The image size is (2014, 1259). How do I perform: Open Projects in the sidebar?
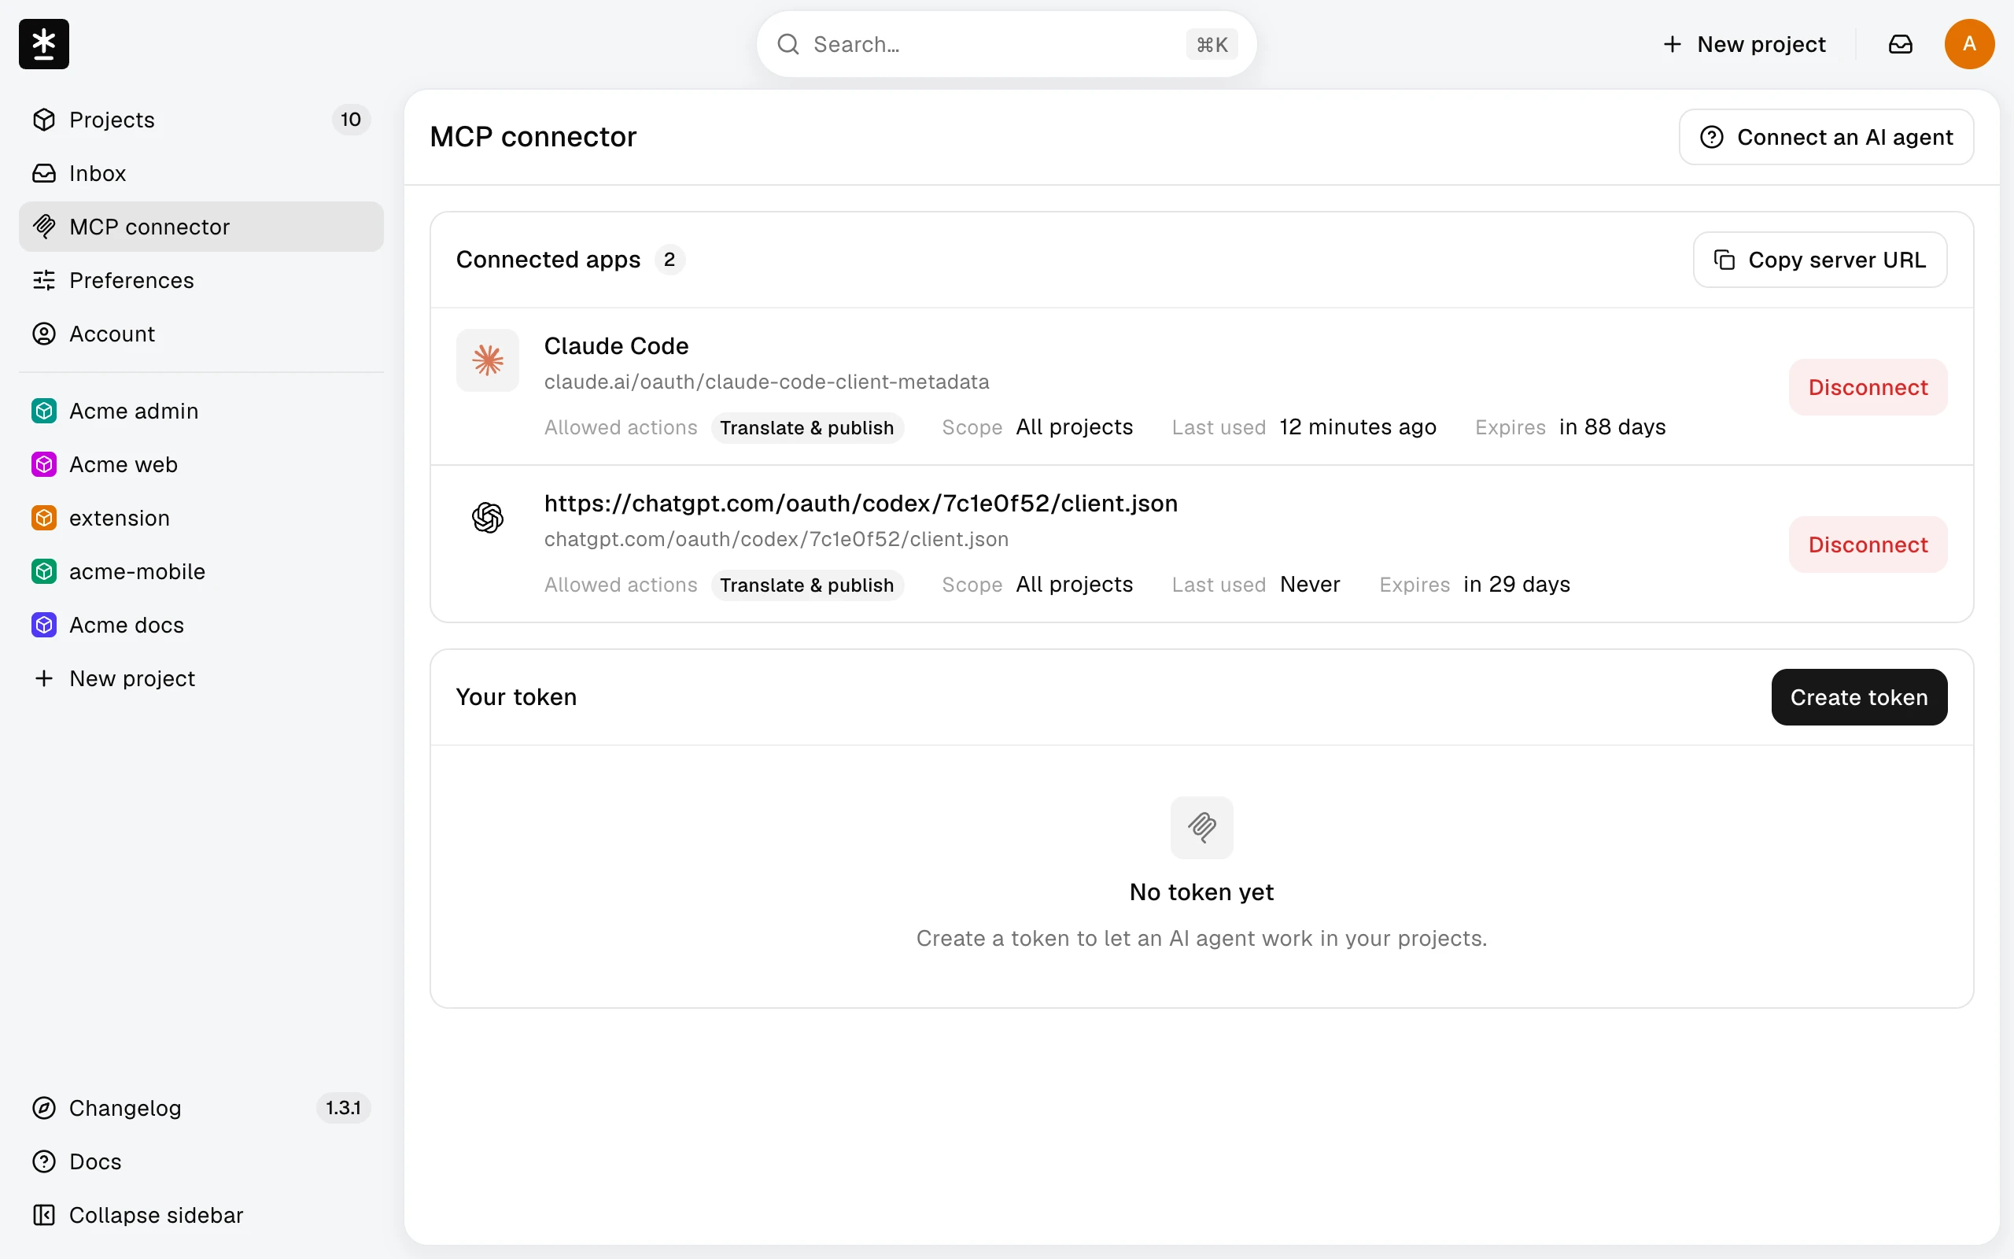pyautogui.click(x=201, y=120)
